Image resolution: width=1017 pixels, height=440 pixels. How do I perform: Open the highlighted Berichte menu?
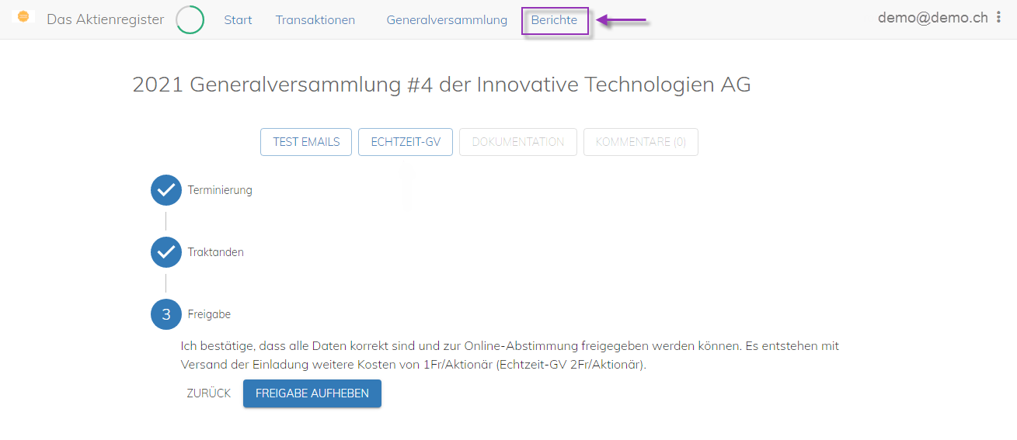point(555,20)
